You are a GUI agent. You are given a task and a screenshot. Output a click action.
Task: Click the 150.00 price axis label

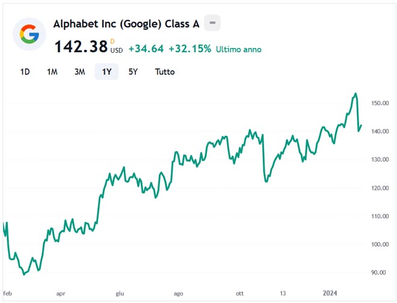pos(379,103)
